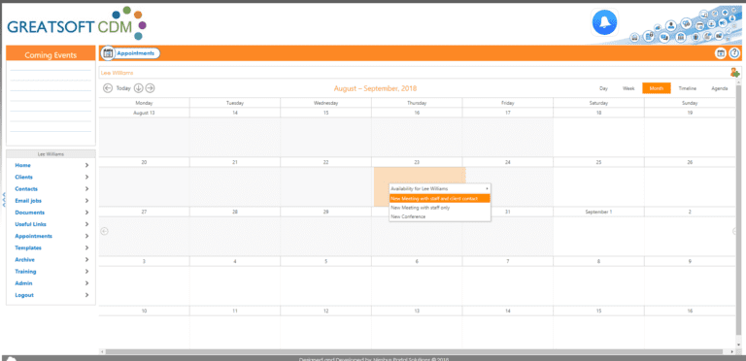This screenshot has height=361, width=746.
Task: Open the help question mark icon
Action: pyautogui.click(x=734, y=53)
